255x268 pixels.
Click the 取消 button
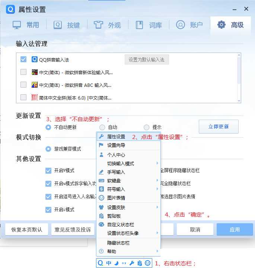tap(195, 229)
